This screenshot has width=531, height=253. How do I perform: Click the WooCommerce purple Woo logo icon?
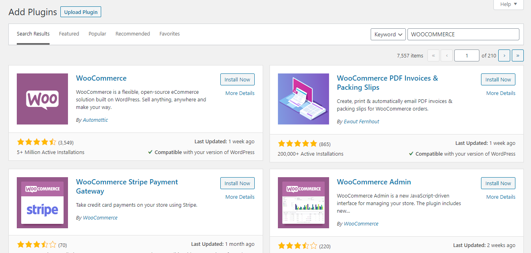click(x=42, y=99)
